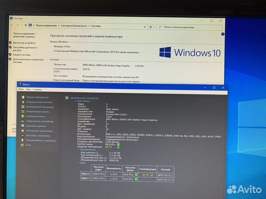266x199 pixels.
Task: Open the Файл menu in Speccy
Action: point(21,90)
